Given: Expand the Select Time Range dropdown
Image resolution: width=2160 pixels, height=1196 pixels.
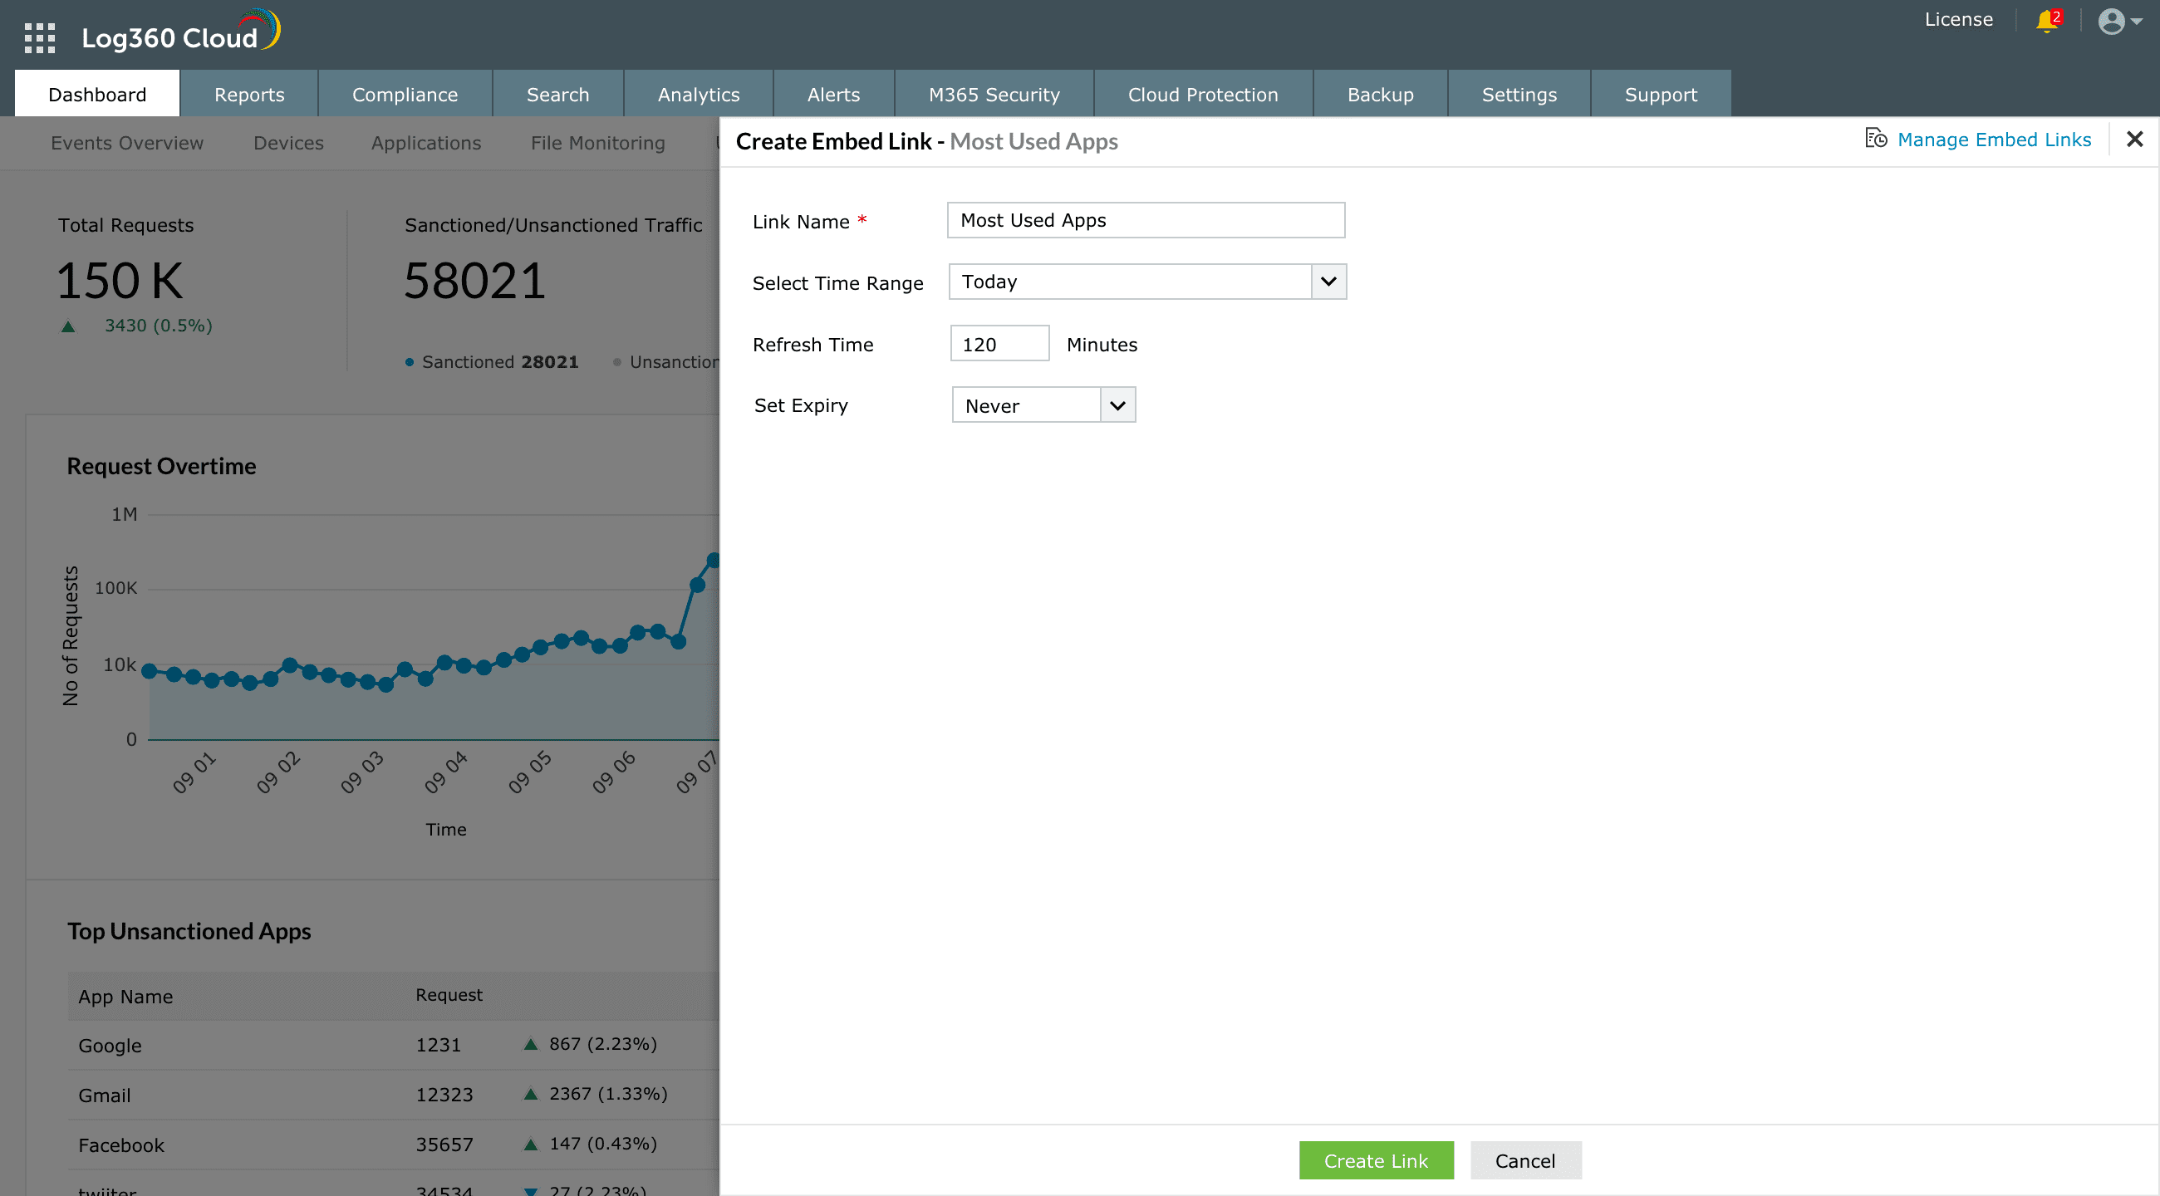Looking at the screenshot, I should 1131,282.
